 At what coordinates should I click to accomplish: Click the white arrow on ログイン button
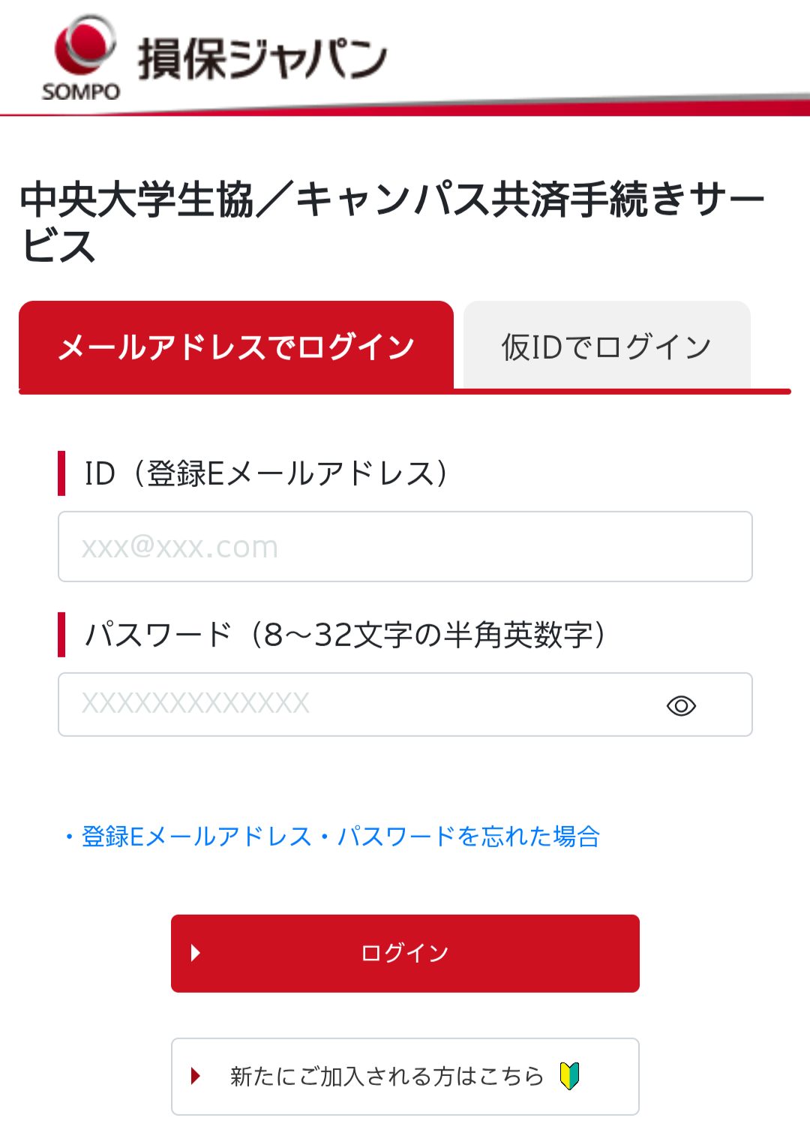point(196,953)
